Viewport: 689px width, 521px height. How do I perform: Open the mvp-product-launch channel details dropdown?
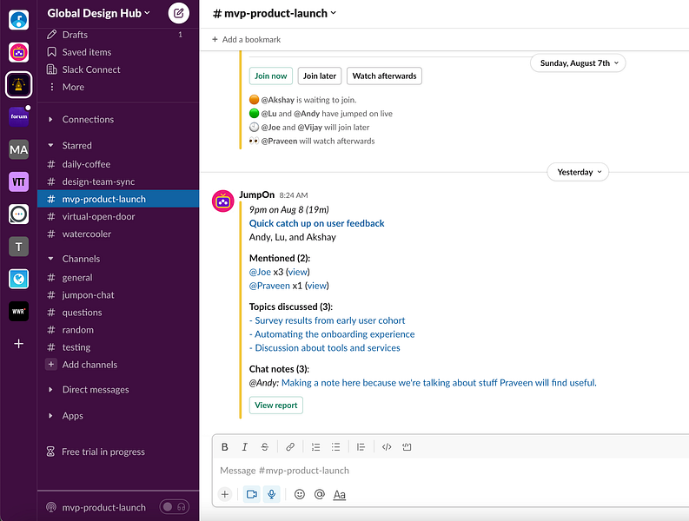pos(275,13)
